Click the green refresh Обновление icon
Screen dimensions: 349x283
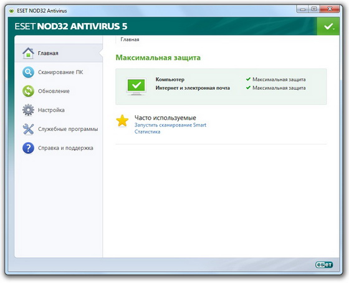pyautogui.click(x=28, y=91)
